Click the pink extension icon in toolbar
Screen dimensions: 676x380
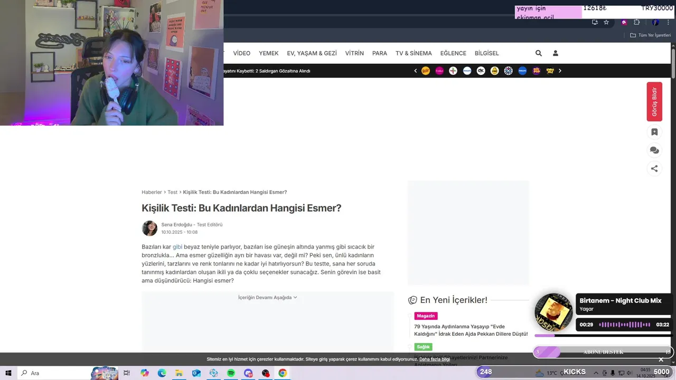624,22
